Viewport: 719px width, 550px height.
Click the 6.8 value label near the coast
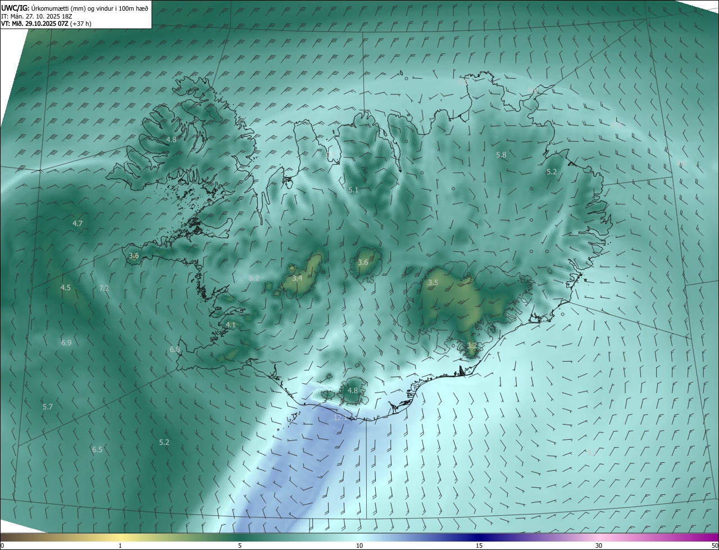click(x=175, y=349)
